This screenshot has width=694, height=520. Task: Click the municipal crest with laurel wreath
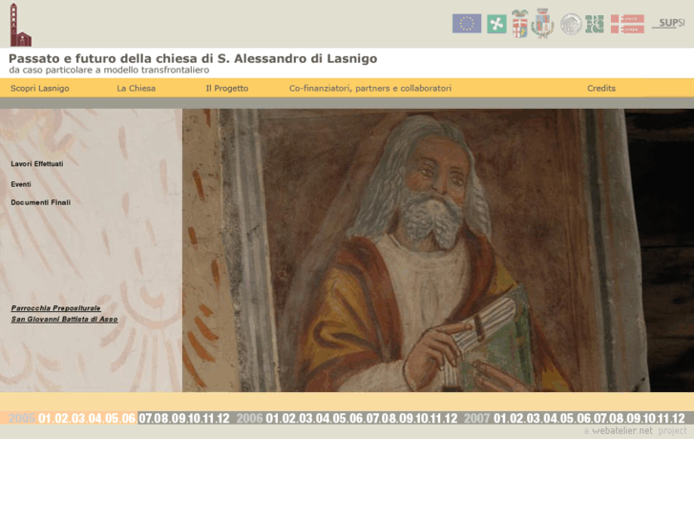point(542,23)
